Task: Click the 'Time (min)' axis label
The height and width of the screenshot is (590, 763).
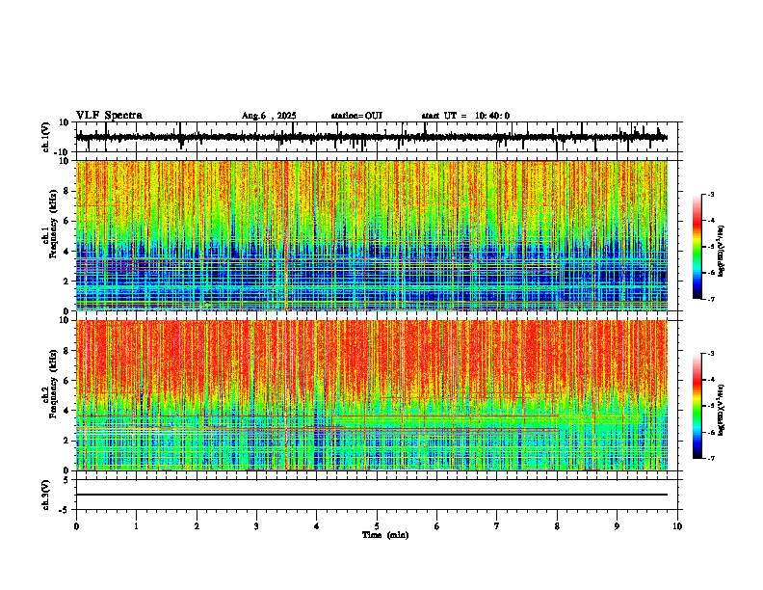Action: tap(385, 535)
